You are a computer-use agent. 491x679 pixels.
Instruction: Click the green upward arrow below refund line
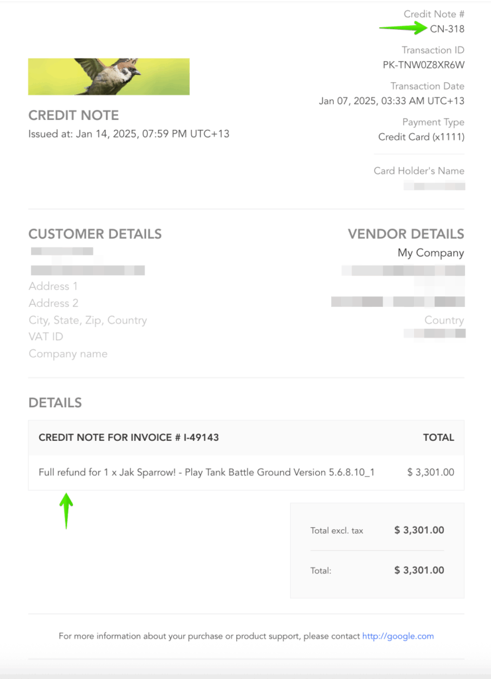[66, 509]
